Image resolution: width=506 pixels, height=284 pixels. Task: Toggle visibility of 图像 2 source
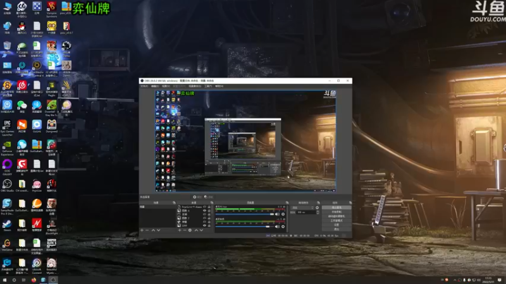pos(204,218)
